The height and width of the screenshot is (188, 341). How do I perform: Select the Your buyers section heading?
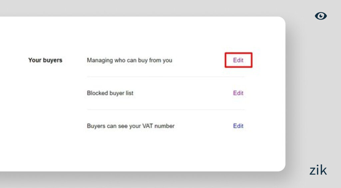coord(45,60)
